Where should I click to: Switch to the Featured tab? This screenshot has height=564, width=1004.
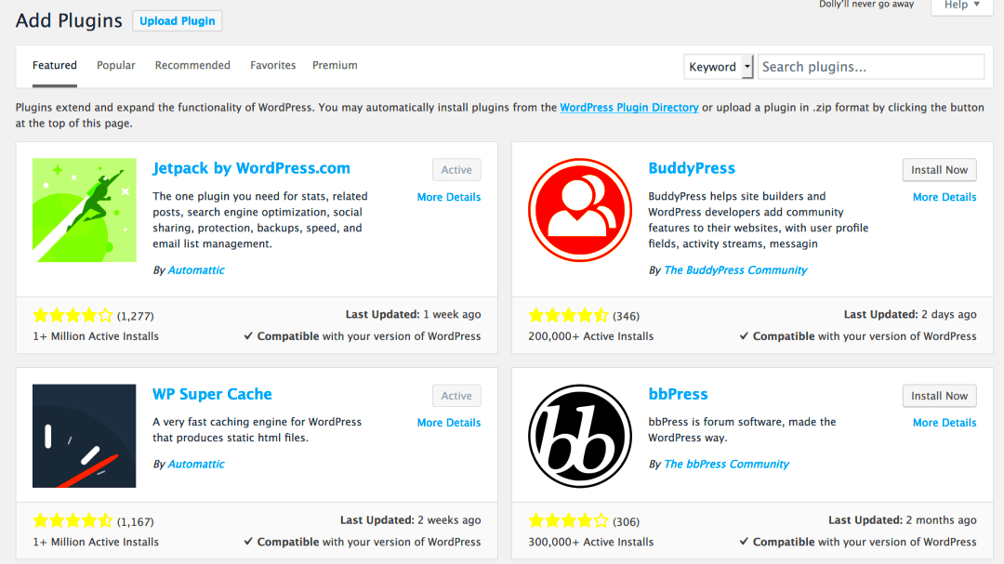point(55,65)
